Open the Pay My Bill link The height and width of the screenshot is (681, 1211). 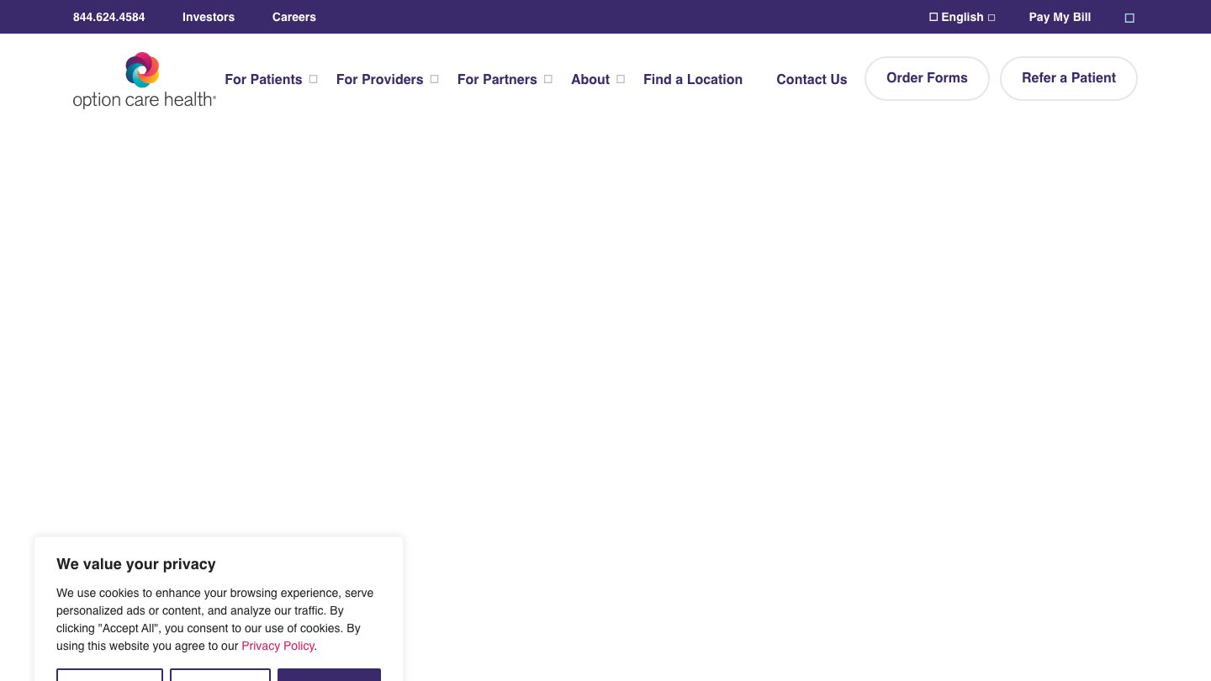click(1060, 17)
